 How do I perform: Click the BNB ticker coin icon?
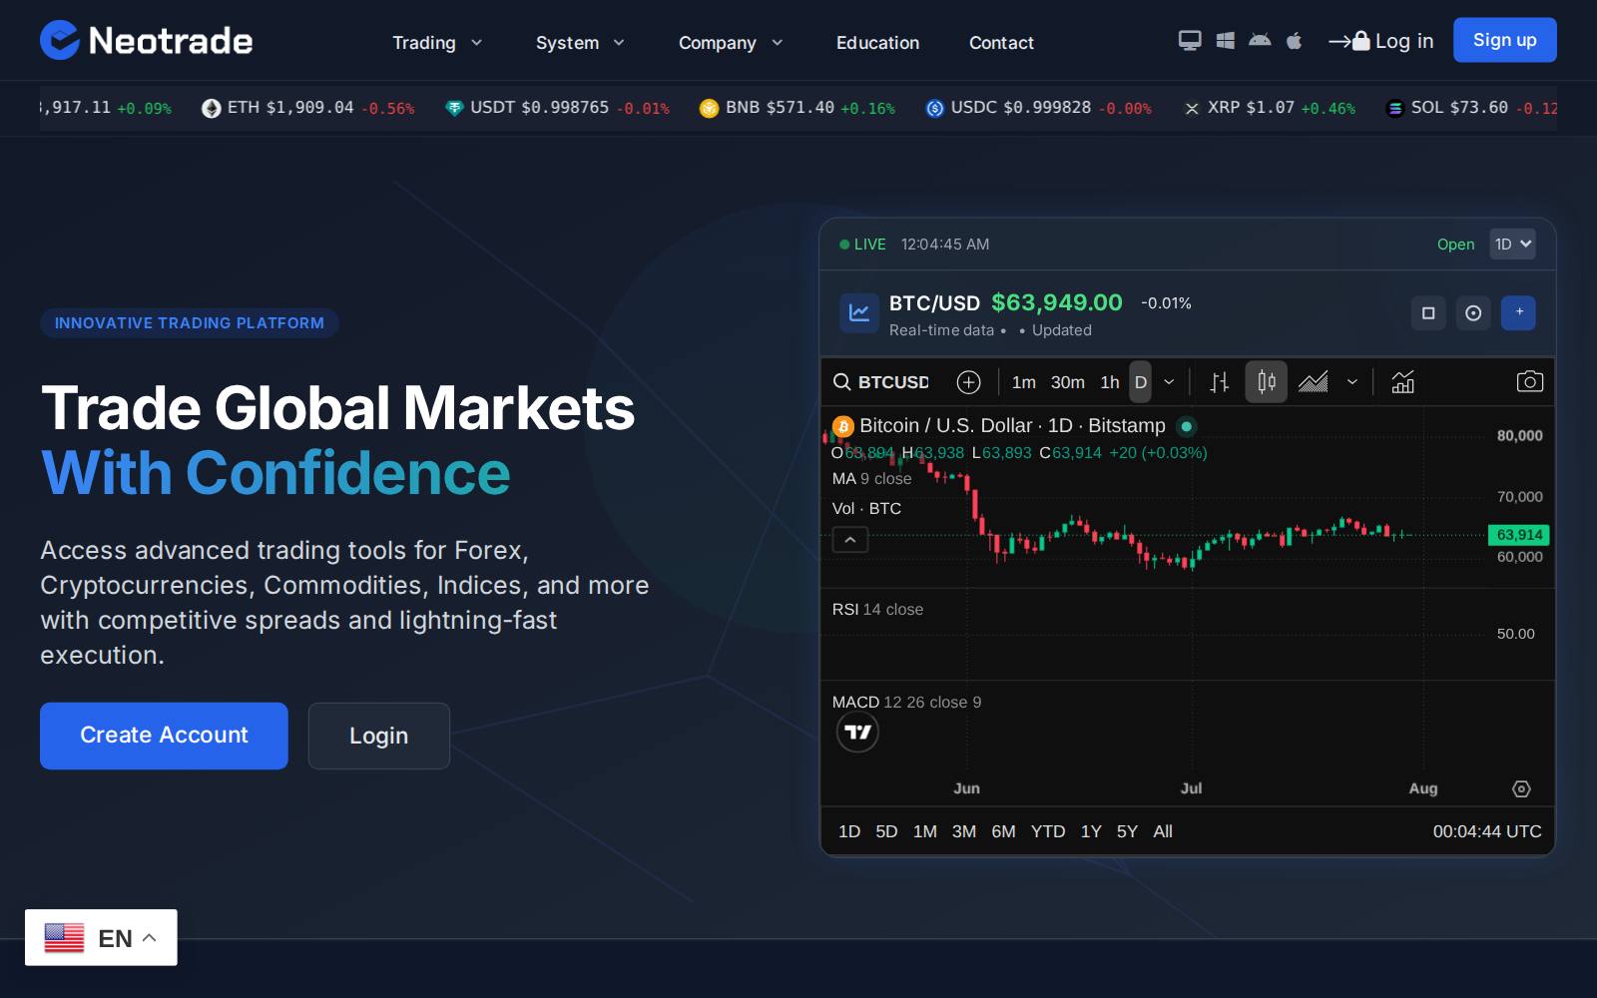709,108
